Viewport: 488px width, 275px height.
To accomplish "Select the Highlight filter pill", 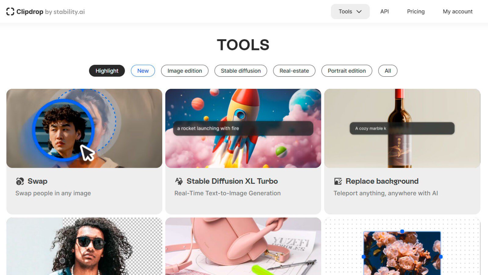I will point(107,71).
